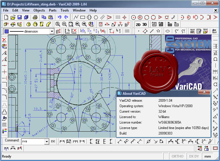Open the Parts menu
This screenshot has height=161, width=220.
pyautogui.click(x=53, y=10)
